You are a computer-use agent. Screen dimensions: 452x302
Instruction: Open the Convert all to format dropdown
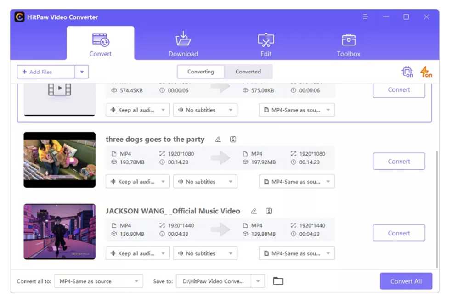pos(99,281)
